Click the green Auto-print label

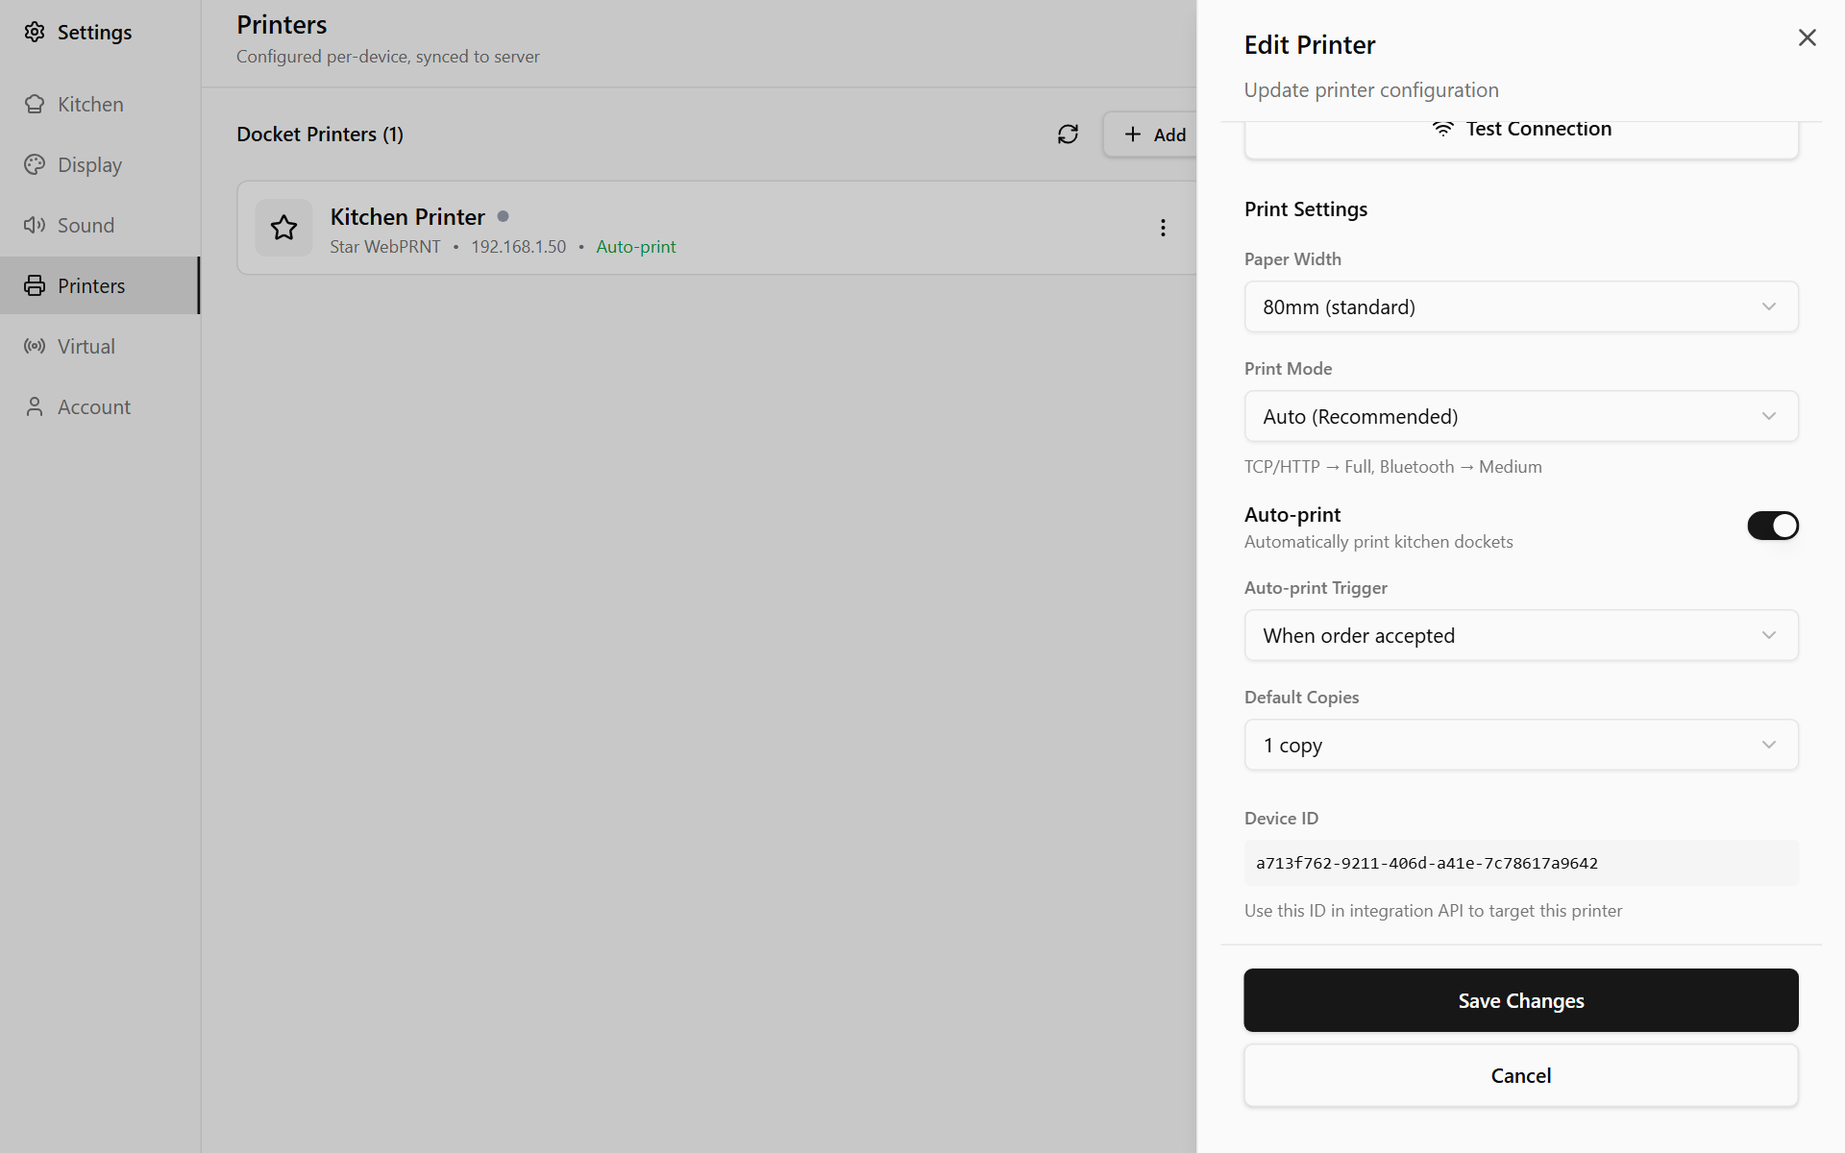[x=635, y=247]
